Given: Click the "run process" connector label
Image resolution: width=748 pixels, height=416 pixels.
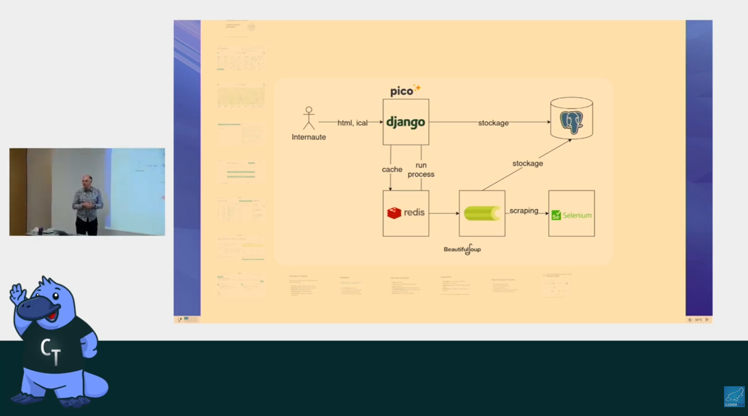Looking at the screenshot, I should 421,170.
